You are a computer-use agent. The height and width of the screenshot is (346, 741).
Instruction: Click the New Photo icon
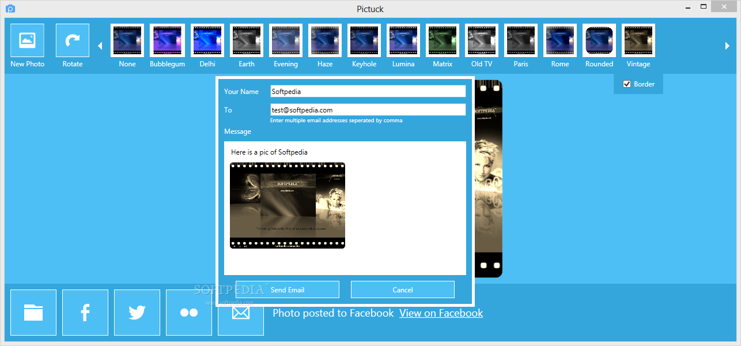(x=27, y=40)
